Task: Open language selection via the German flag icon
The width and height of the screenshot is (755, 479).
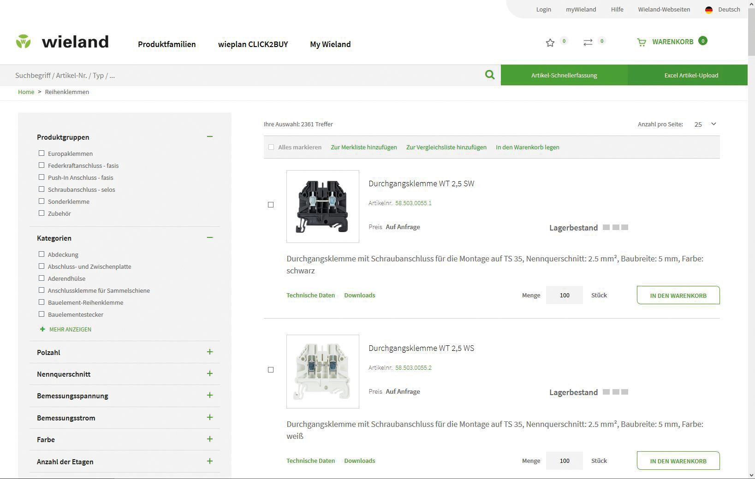Action: 709,9
